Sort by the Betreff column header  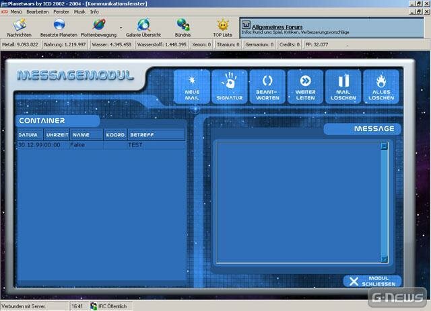pos(156,134)
